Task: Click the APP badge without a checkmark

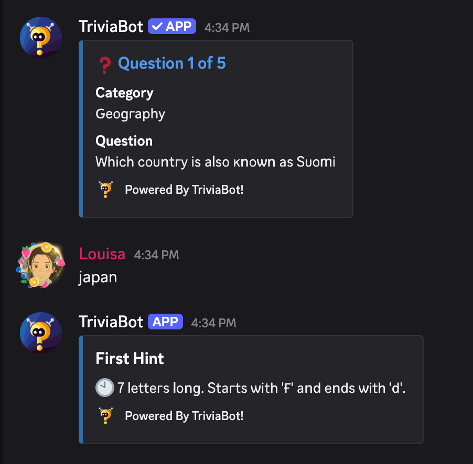Action: pos(165,322)
